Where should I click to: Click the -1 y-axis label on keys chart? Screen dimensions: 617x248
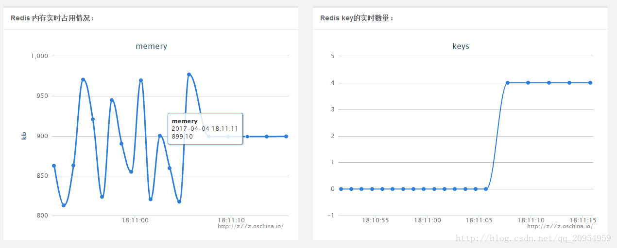point(332,216)
